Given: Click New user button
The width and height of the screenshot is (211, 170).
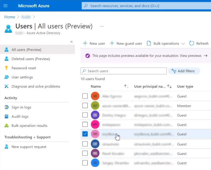Looking at the screenshot, I should (x=94, y=43).
